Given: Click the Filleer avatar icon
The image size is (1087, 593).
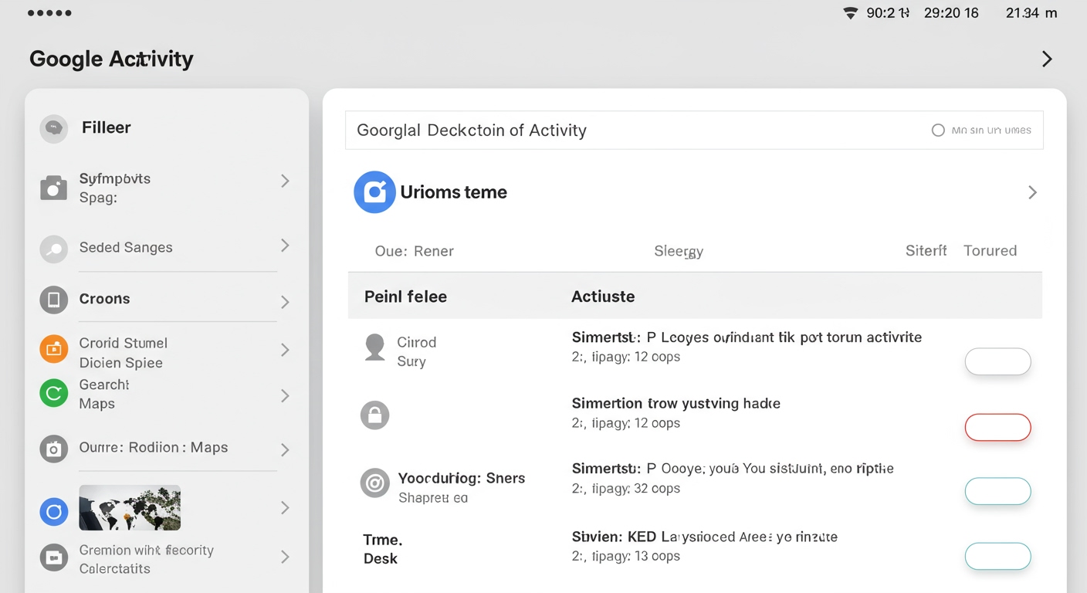Looking at the screenshot, I should pos(53,128).
